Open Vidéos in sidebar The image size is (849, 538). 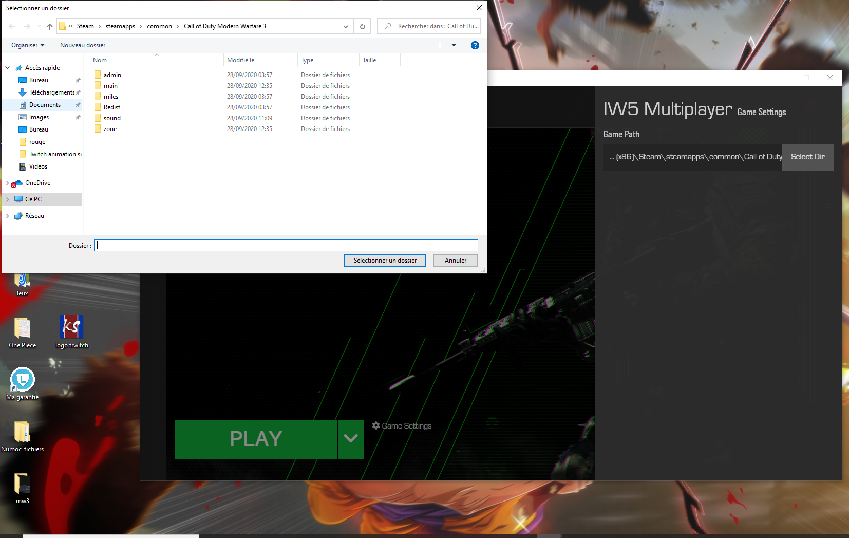click(38, 166)
